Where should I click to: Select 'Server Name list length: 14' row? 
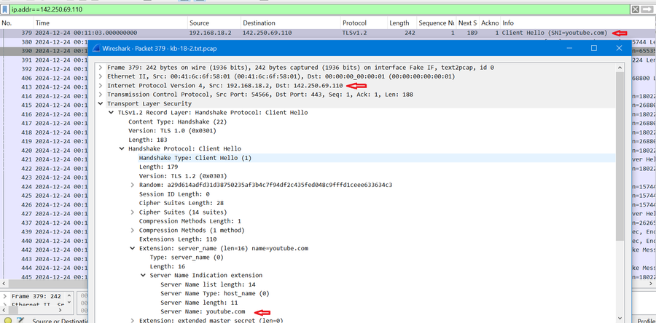(x=208, y=284)
